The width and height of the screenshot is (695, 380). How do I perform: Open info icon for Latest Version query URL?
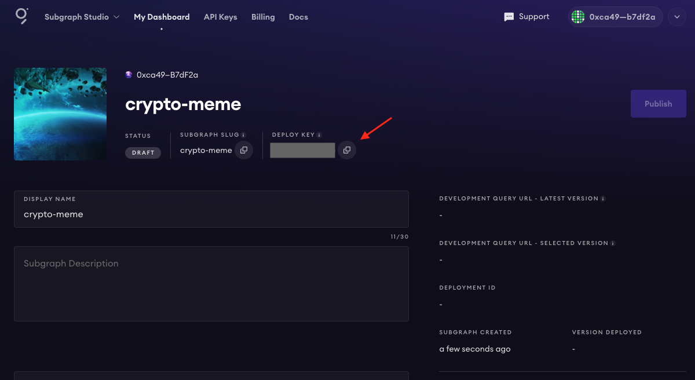[x=603, y=199]
